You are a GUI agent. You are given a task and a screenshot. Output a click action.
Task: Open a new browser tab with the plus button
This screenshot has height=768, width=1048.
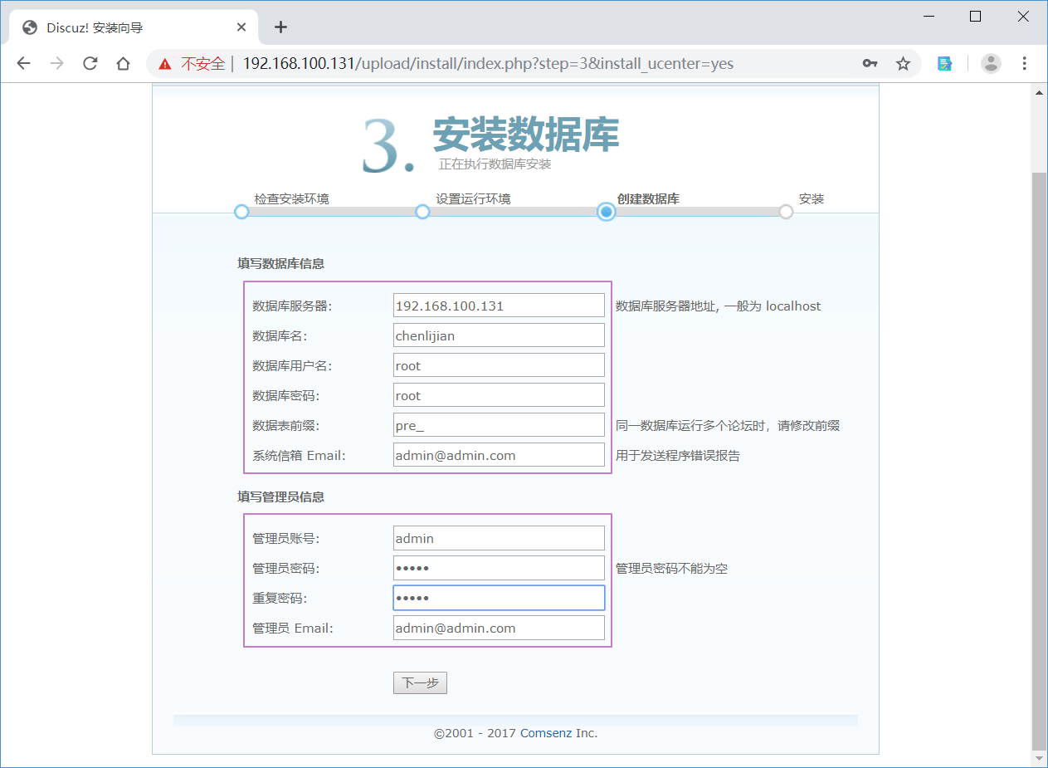pos(280,27)
